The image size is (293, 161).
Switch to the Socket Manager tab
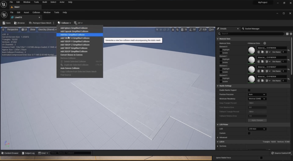click(250, 29)
